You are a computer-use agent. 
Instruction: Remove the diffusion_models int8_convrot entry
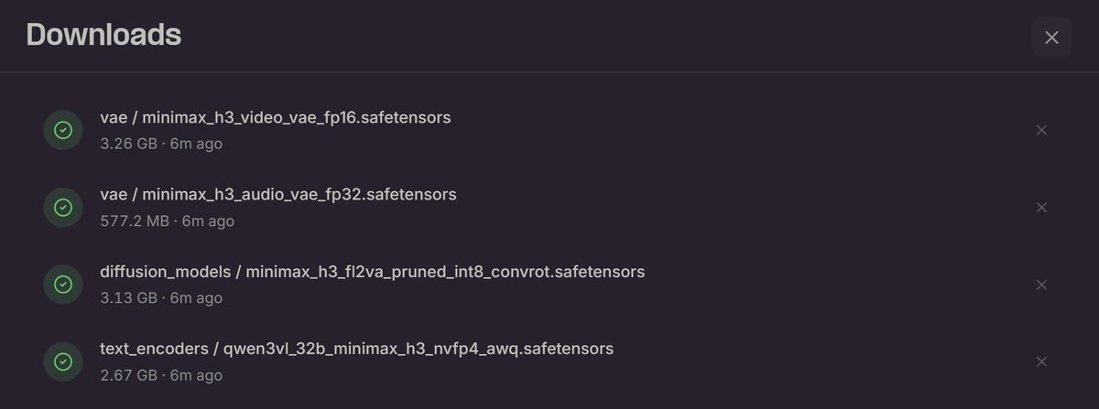[1041, 285]
